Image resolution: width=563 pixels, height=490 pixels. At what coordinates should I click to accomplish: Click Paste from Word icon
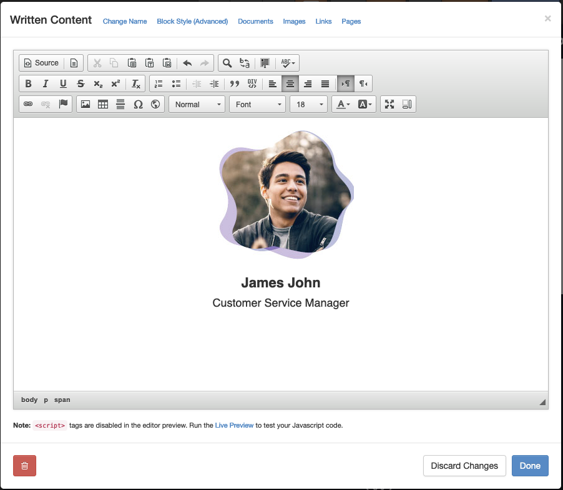tap(167, 63)
